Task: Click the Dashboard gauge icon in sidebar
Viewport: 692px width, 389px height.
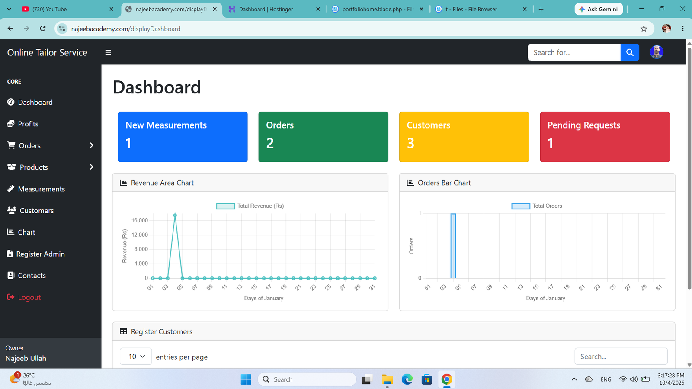Action: click(x=11, y=102)
